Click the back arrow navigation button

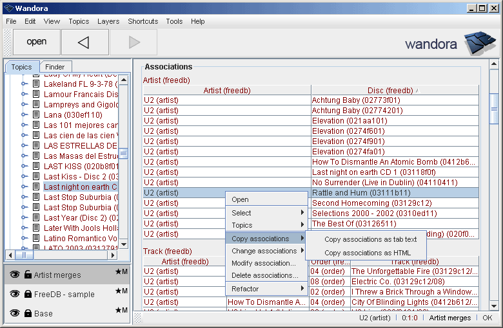click(x=84, y=42)
